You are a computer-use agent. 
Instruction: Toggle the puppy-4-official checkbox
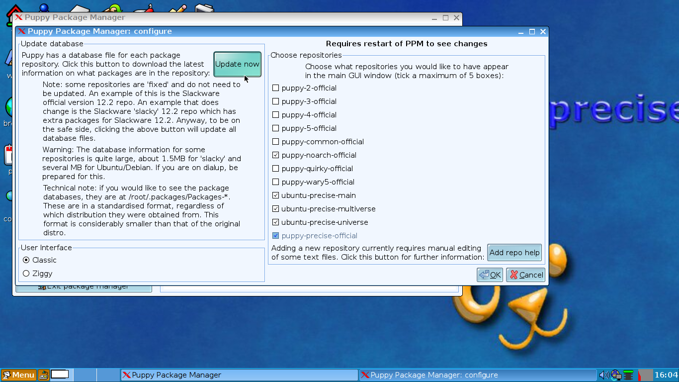(x=276, y=115)
